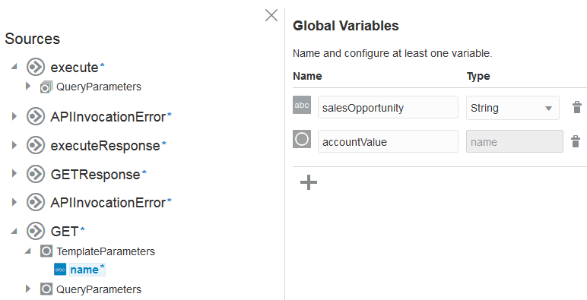Close the Sources panel
This screenshot has width=587, height=300.
coord(271,15)
